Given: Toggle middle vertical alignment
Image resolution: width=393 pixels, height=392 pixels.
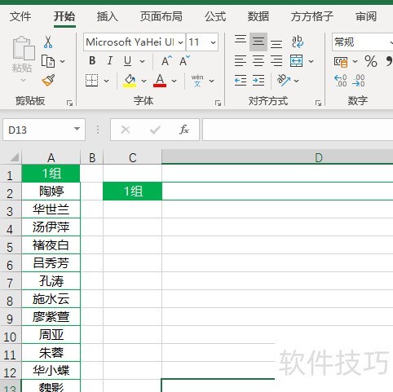Looking at the screenshot, I should point(258,42).
